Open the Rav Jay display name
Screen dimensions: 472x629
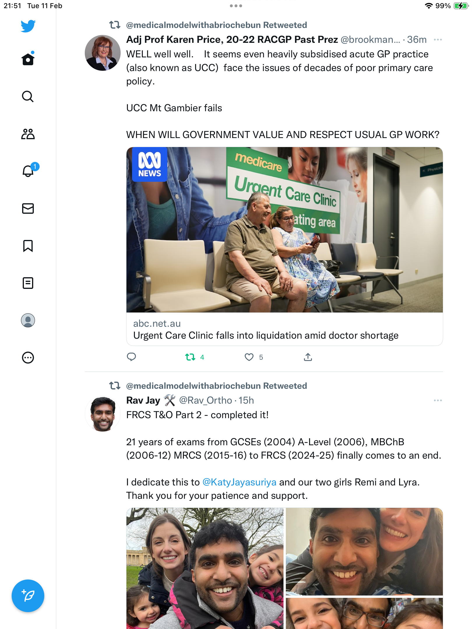coord(143,400)
